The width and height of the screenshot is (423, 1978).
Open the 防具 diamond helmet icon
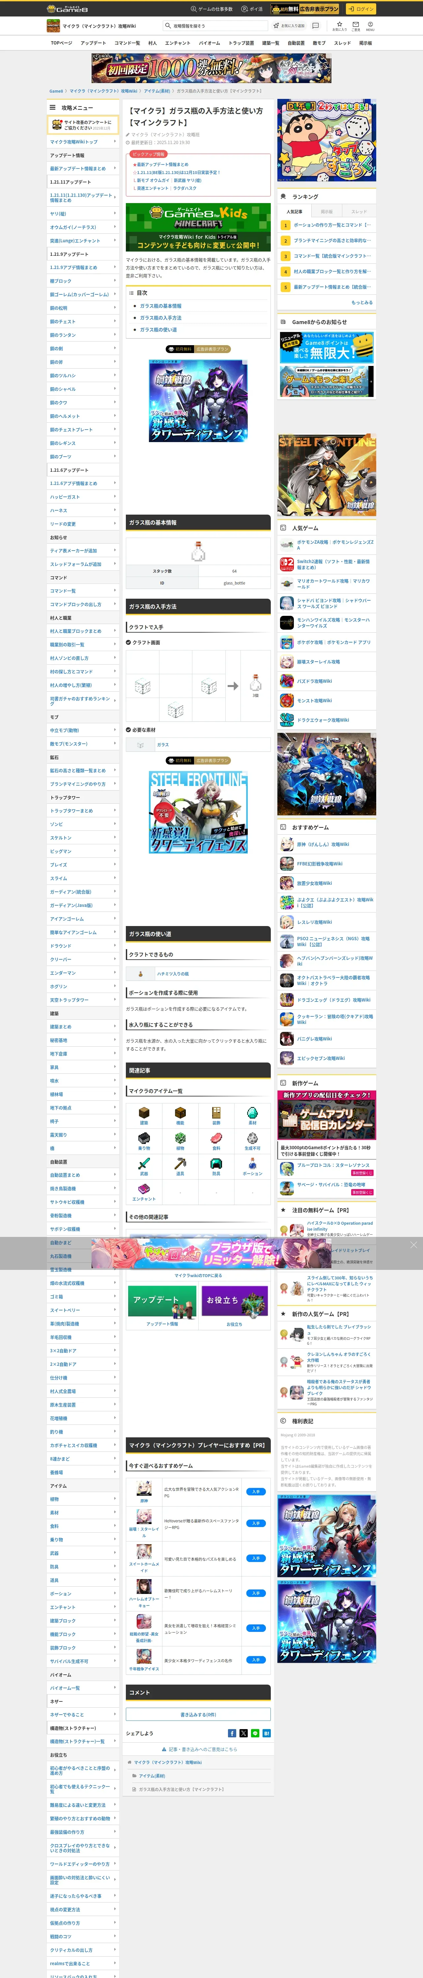(216, 1163)
